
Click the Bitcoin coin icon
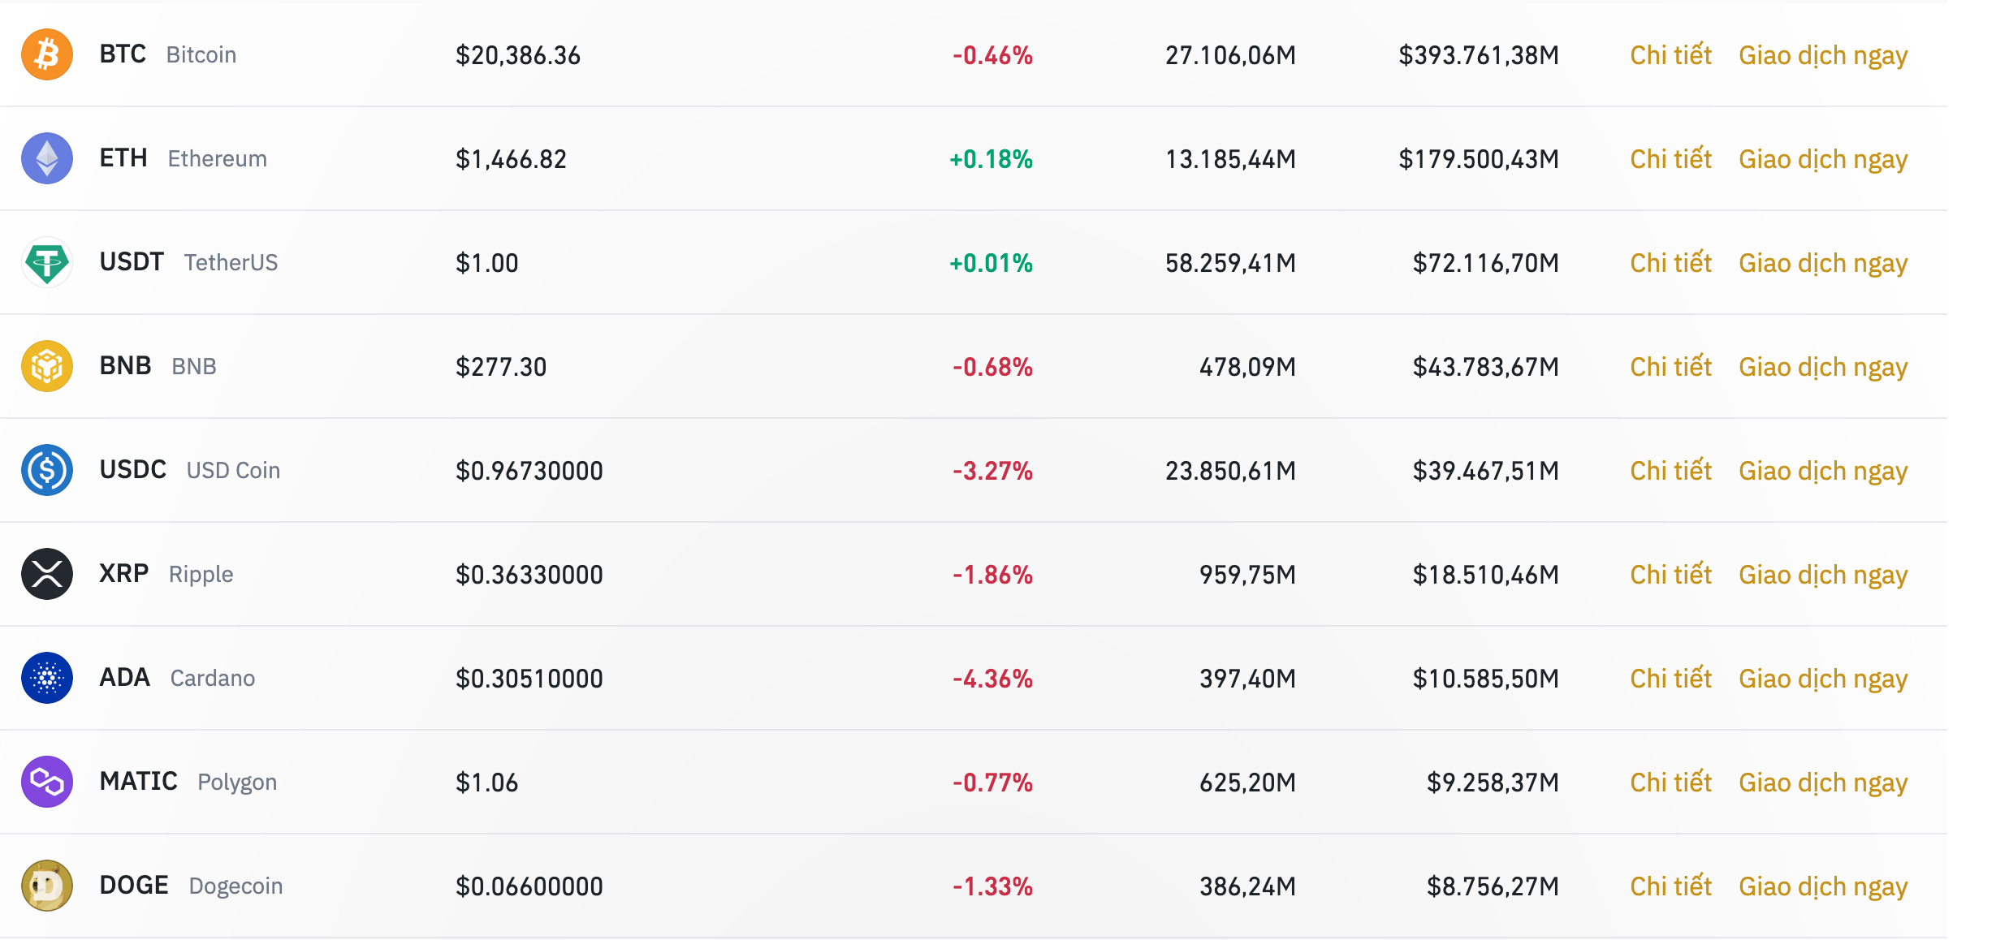coord(47,54)
